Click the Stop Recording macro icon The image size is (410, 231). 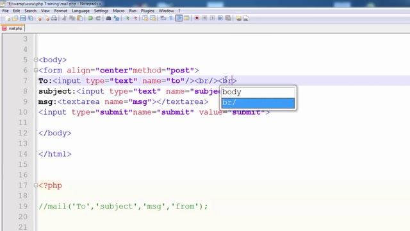(x=204, y=18)
